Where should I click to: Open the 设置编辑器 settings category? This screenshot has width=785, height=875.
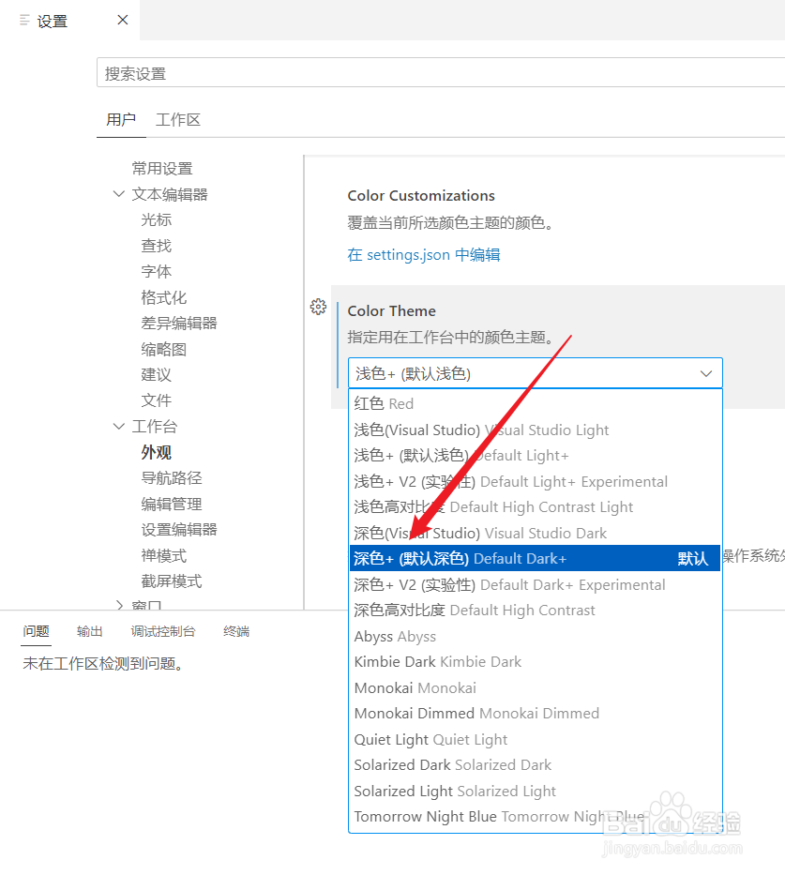coord(178,530)
